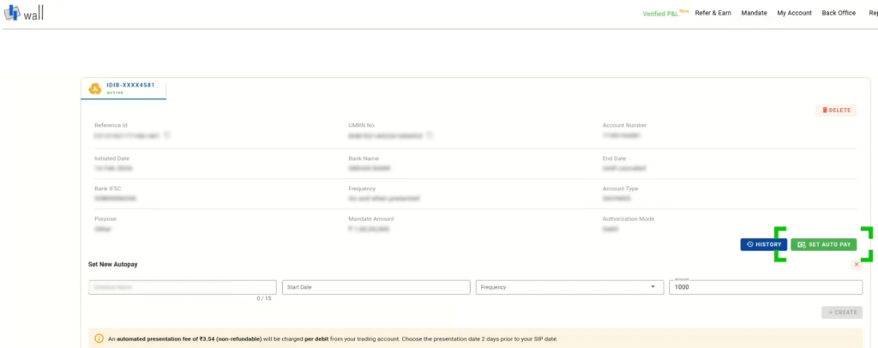
Task: Delete the mandate
Action: (x=835, y=110)
